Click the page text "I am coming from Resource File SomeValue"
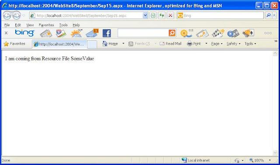This screenshot has height=165, width=280. click(49, 59)
